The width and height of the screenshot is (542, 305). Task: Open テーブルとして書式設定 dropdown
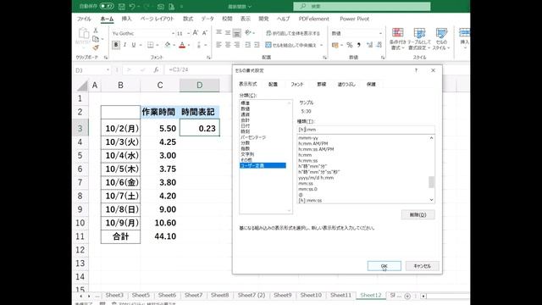[419, 39]
